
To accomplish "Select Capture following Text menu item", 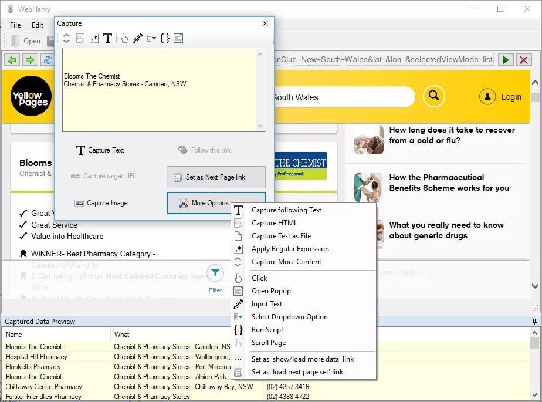I will click(x=303, y=210).
